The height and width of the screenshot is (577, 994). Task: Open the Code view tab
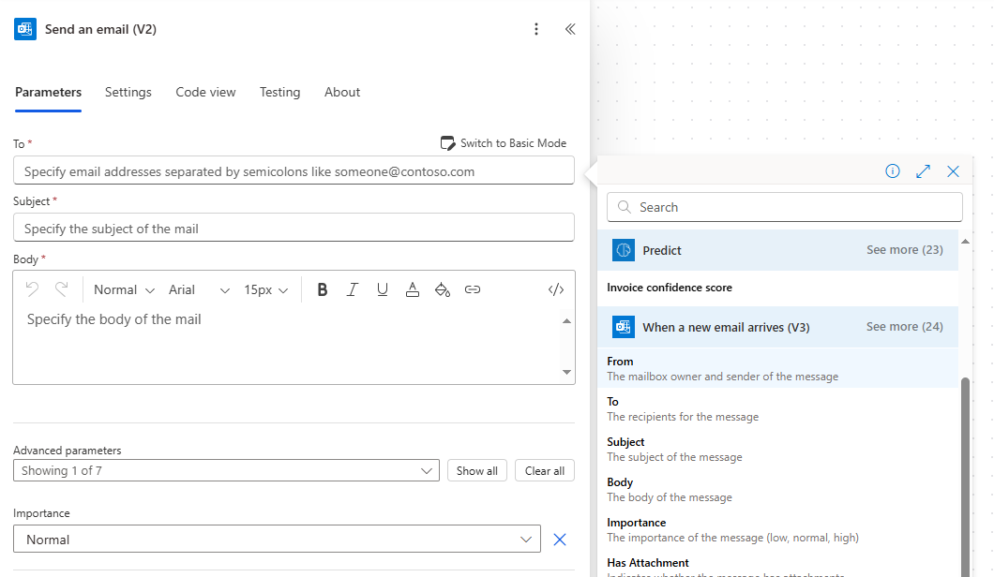tap(205, 92)
